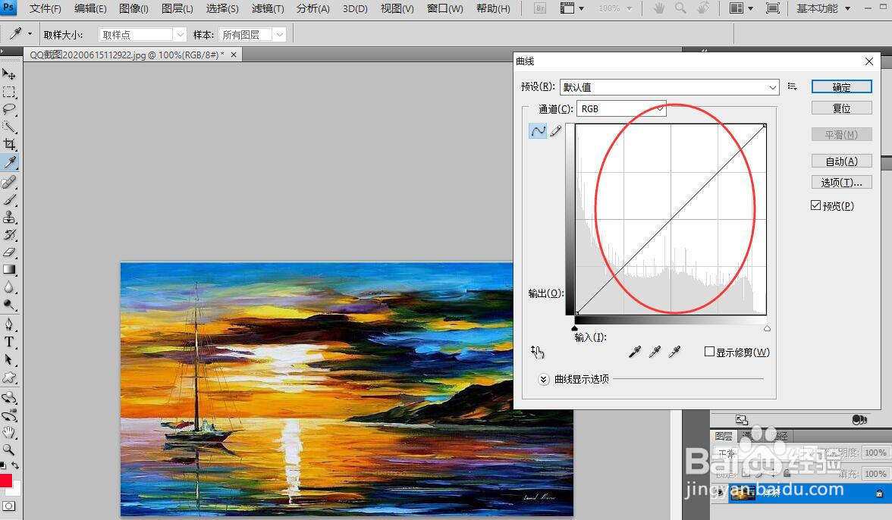Pick the black point eyedropper in Curves
This screenshot has width=892, height=520.
(x=635, y=352)
